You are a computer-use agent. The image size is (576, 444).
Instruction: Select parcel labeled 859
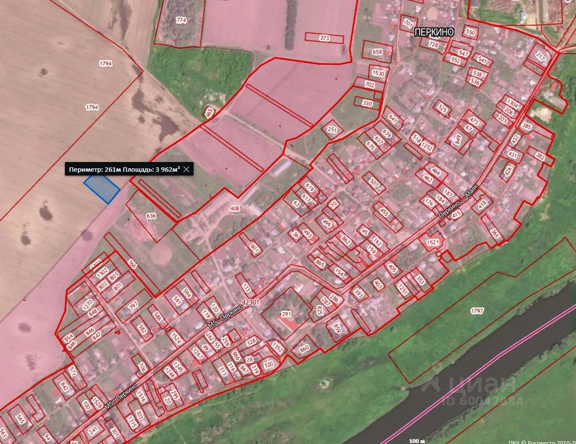coord(337,327)
